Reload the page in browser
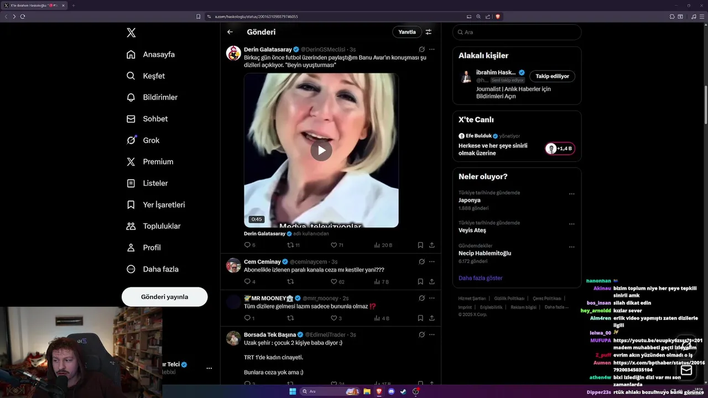Viewport: 708px width, 398px height. [x=23, y=17]
